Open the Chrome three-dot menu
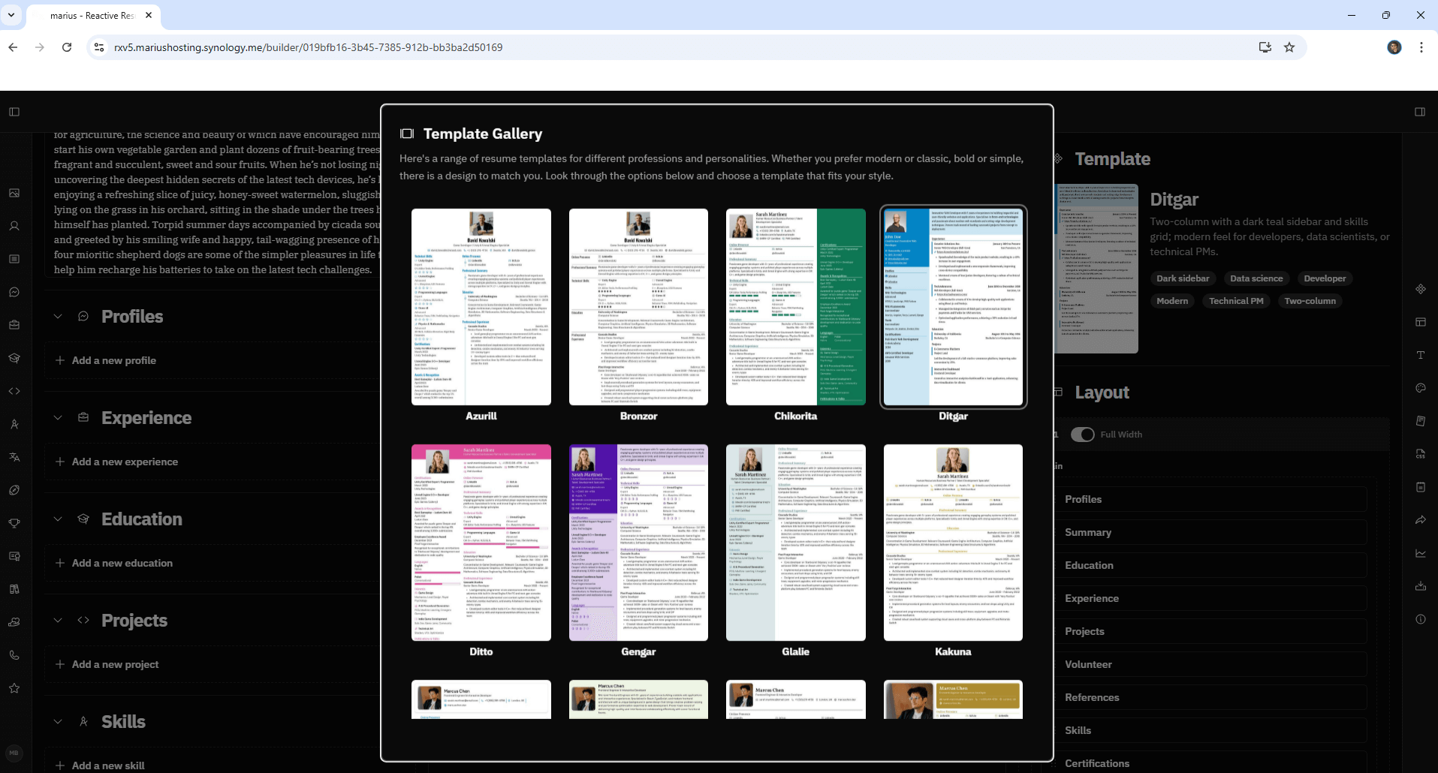Image resolution: width=1438 pixels, height=773 pixels. click(1421, 47)
